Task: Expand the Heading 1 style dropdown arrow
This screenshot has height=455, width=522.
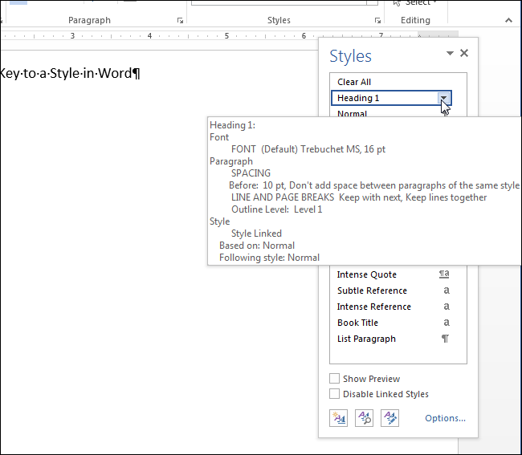Action: click(x=443, y=98)
